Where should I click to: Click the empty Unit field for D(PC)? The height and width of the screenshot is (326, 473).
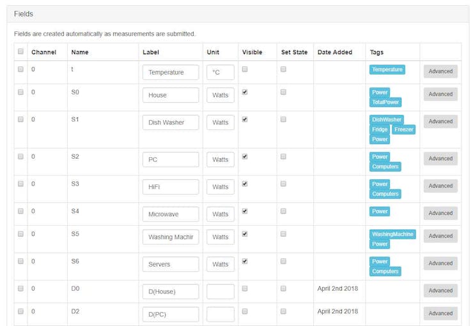[221, 315]
